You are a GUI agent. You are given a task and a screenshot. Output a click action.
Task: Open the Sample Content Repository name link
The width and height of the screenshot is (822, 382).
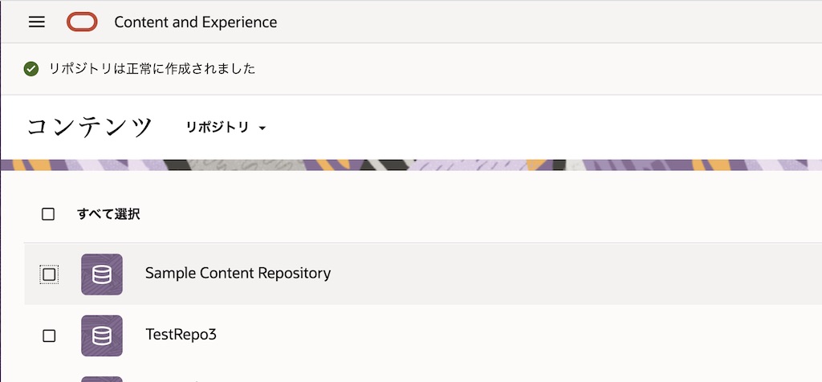[238, 274]
